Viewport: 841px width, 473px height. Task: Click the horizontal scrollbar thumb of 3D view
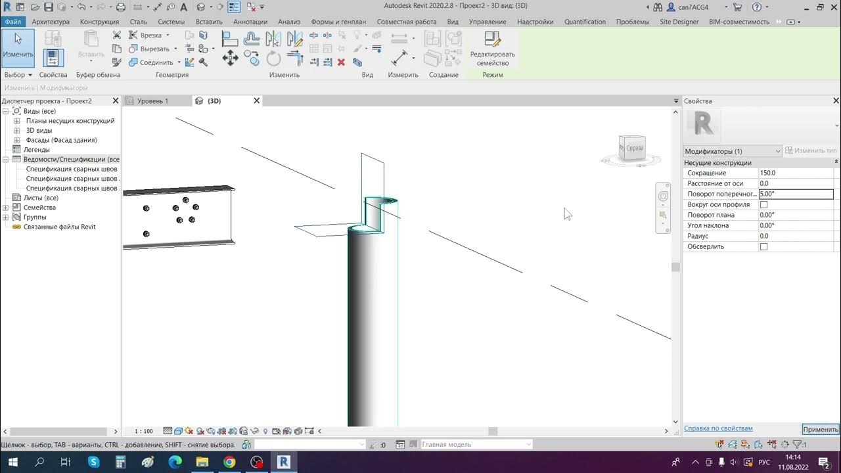493,431
